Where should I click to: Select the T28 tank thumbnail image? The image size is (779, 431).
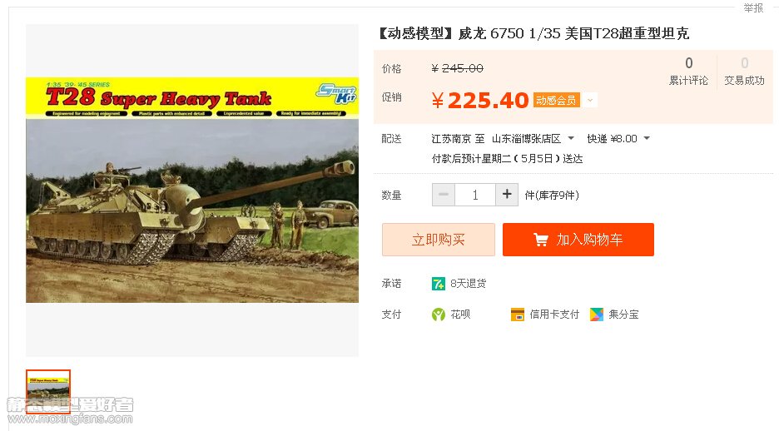(48, 391)
